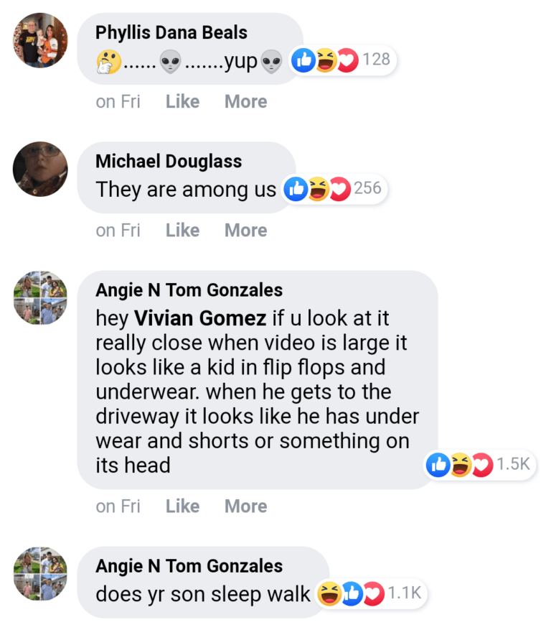The image size is (551, 625).
Task: Click Angie N Tom Gonzales' avatar on long comment
Action: click(40, 298)
